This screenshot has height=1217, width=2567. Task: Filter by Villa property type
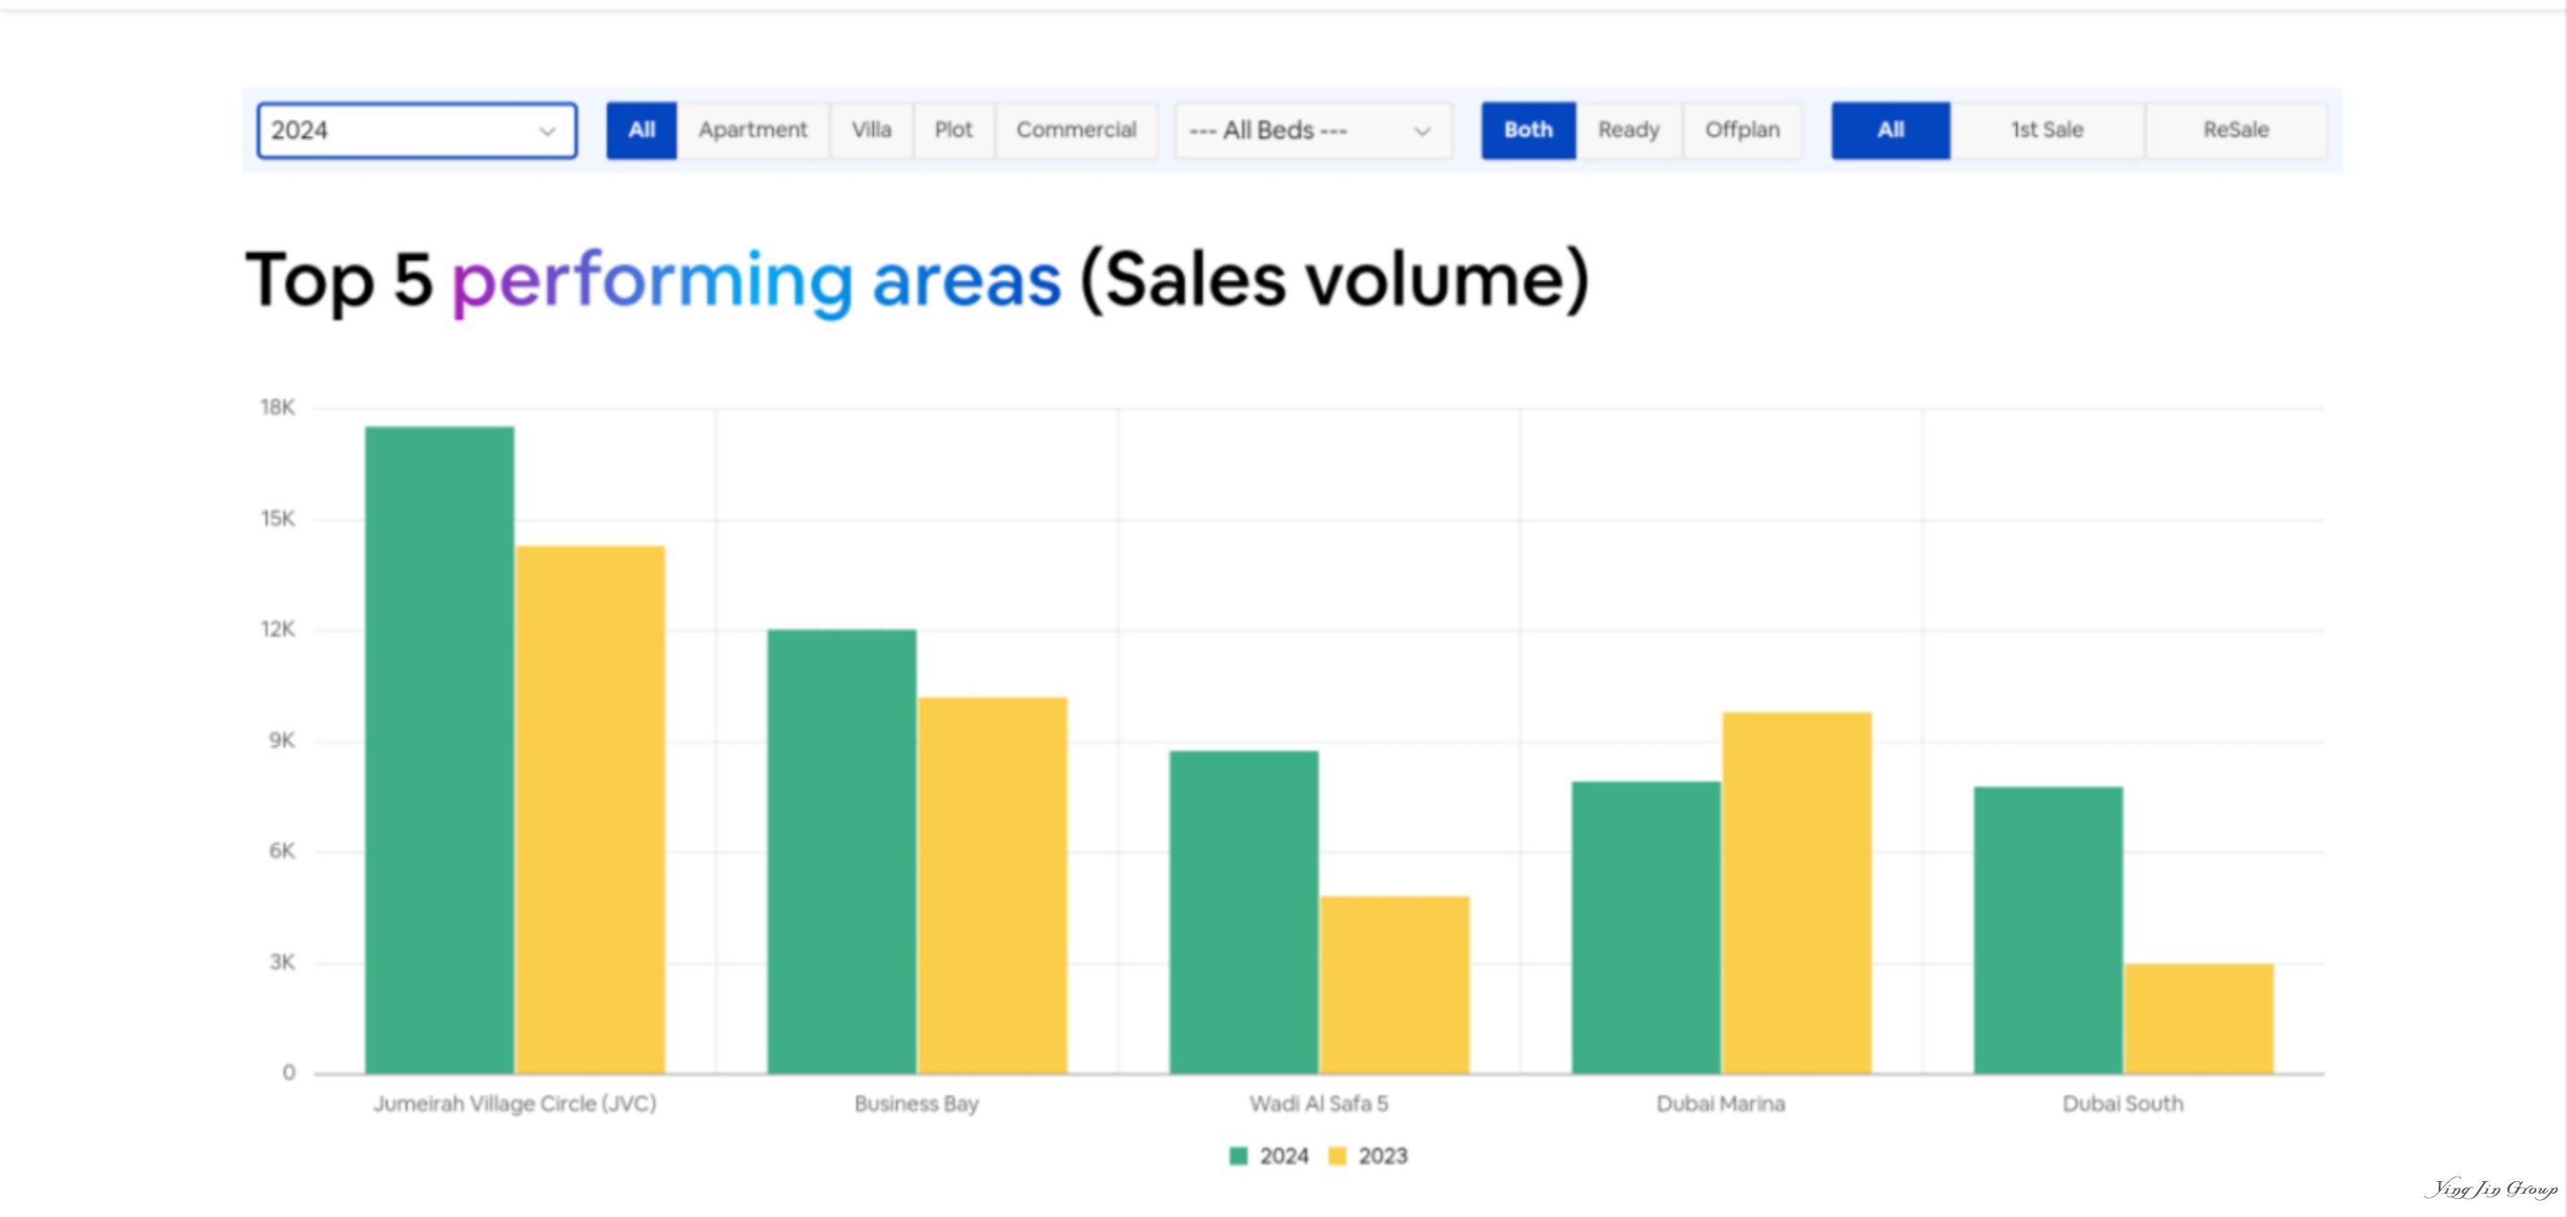tap(871, 130)
